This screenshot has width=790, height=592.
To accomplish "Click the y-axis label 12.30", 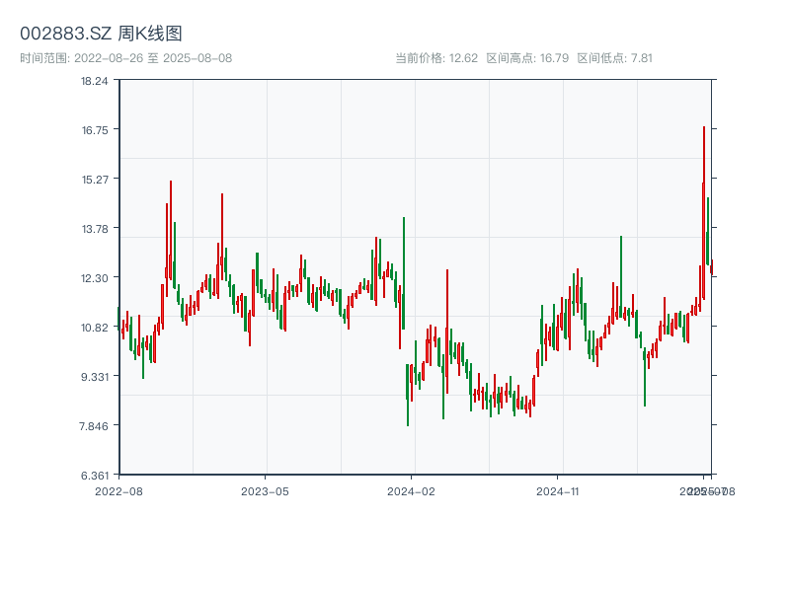I will [95, 278].
